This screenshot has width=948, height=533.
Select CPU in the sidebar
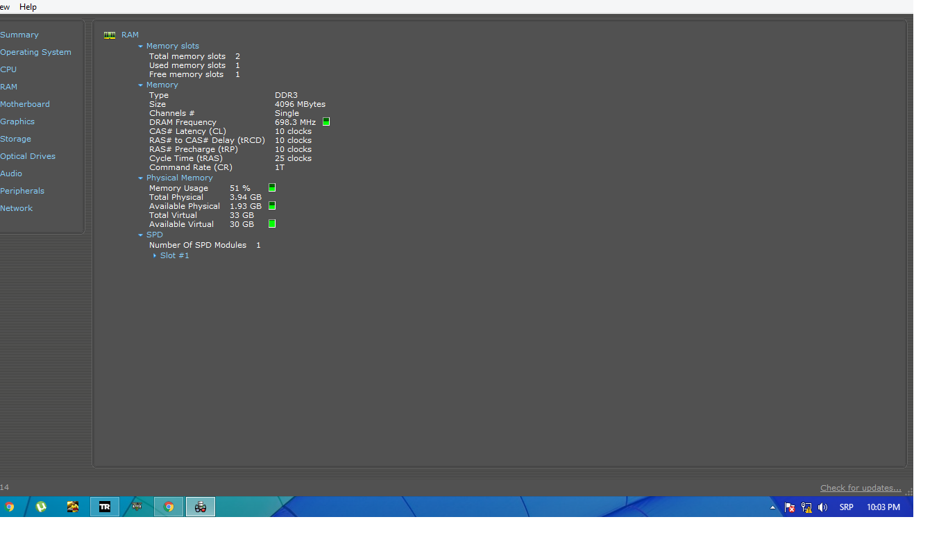coord(8,69)
